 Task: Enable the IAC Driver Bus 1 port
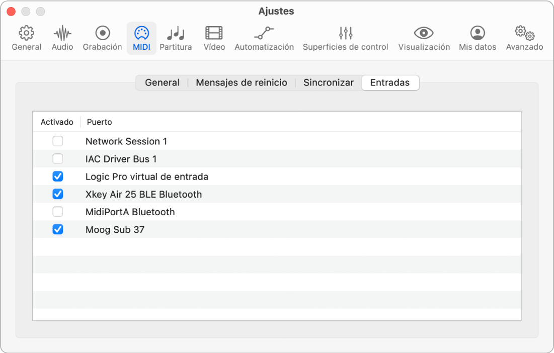[58, 159]
